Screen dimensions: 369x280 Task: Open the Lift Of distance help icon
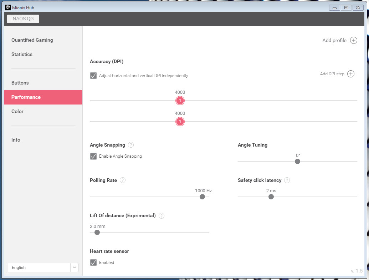[x=162, y=216]
